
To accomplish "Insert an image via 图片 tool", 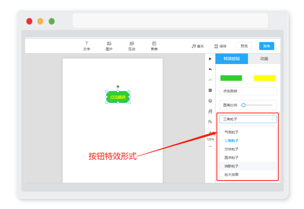I will pyautogui.click(x=109, y=46).
